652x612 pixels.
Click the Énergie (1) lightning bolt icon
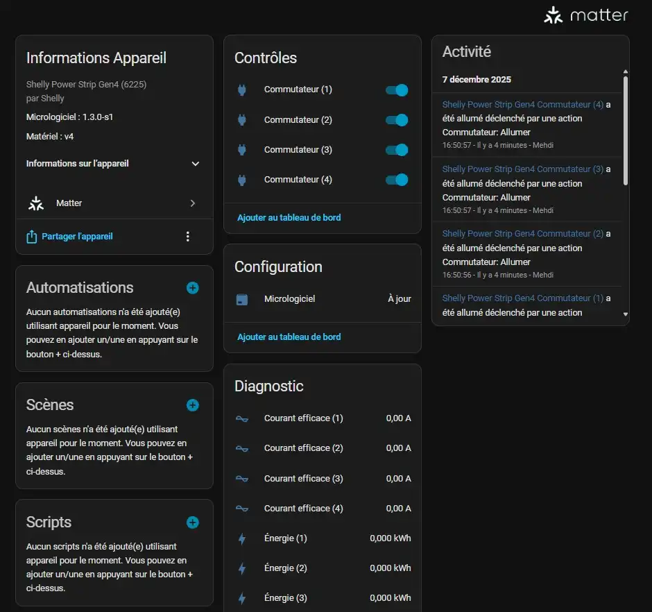pyautogui.click(x=242, y=538)
